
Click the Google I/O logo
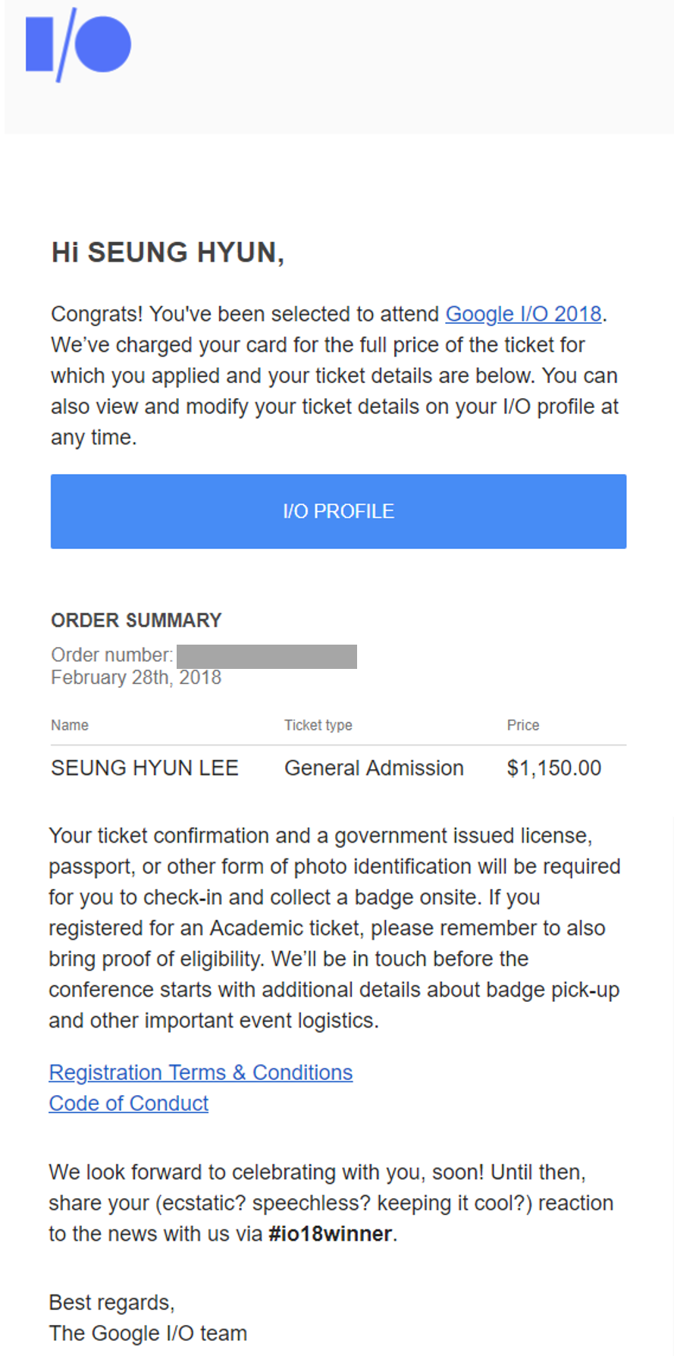[79, 45]
